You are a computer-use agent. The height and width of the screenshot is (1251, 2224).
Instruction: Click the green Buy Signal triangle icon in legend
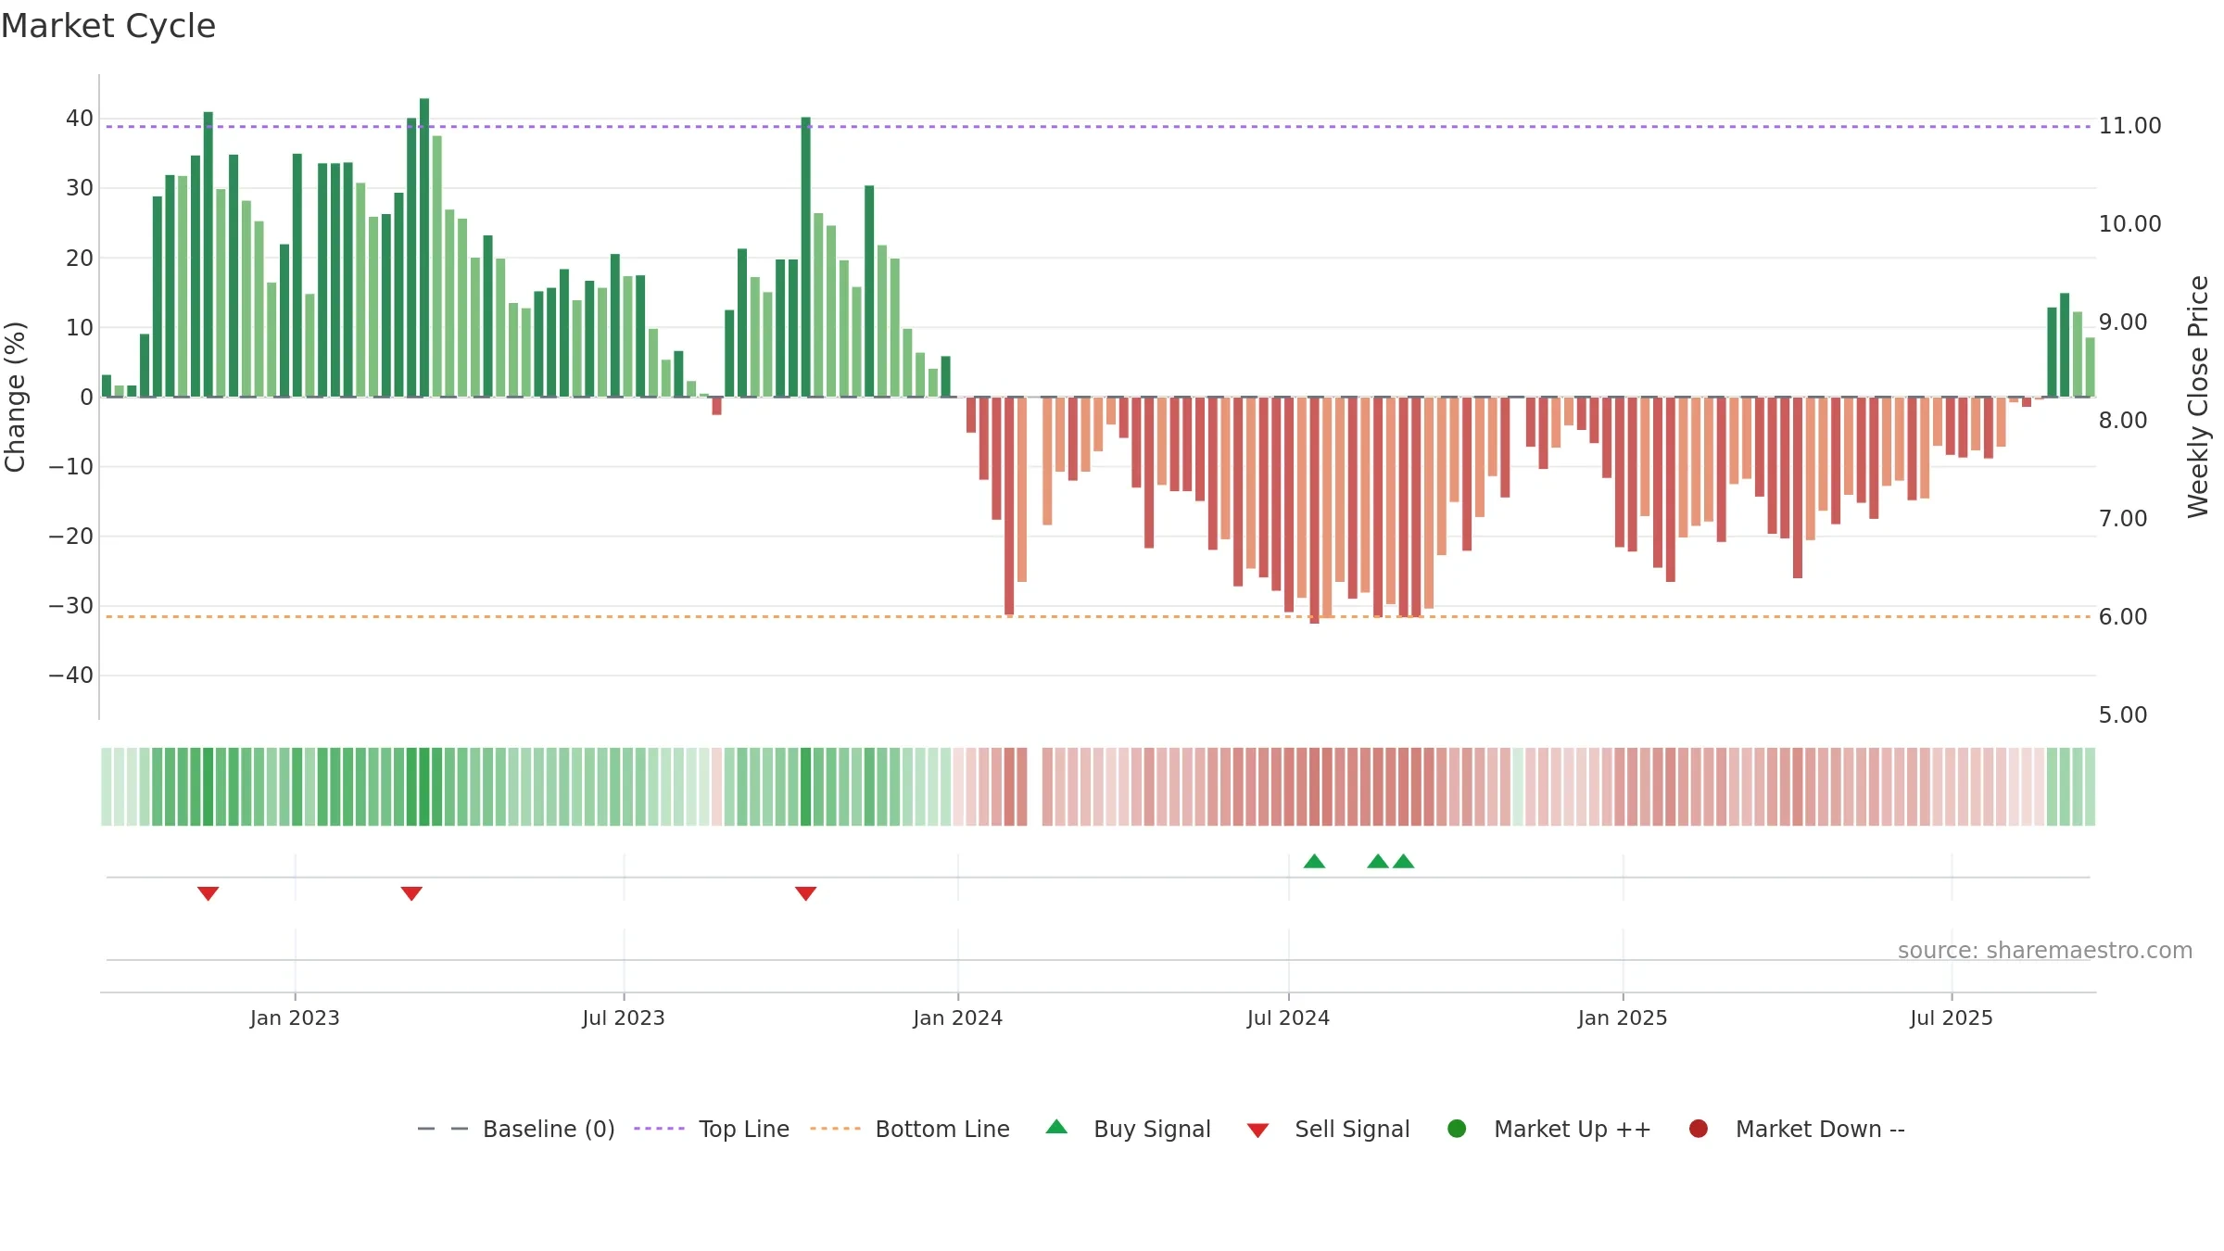point(1056,1127)
